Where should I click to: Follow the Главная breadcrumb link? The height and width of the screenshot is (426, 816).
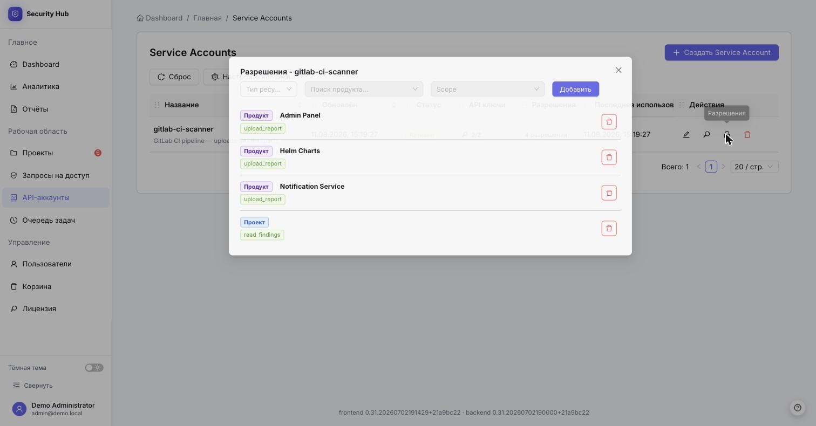coord(208,18)
